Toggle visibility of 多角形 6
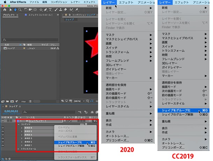213x161 pixels. point(2,128)
